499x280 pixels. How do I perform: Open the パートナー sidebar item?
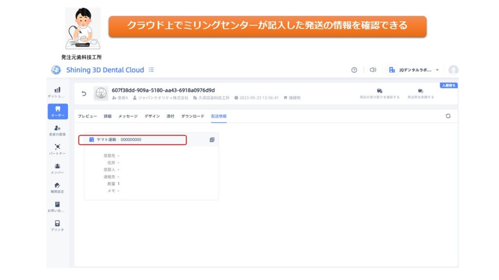[x=58, y=149]
